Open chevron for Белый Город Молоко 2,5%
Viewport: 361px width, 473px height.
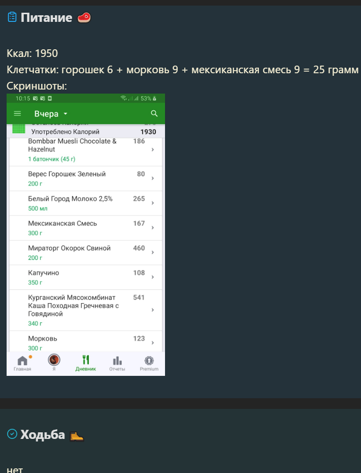(153, 203)
